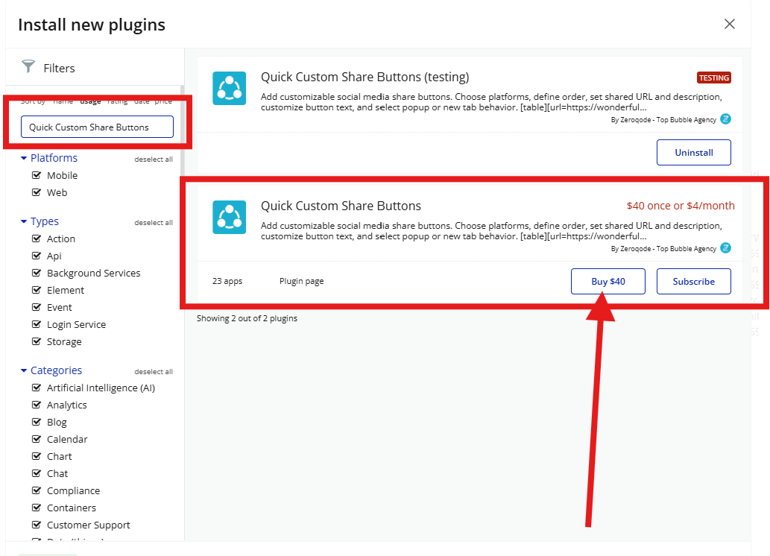770x556 pixels.
Task: Uncheck the Compliance category
Action: (x=37, y=490)
